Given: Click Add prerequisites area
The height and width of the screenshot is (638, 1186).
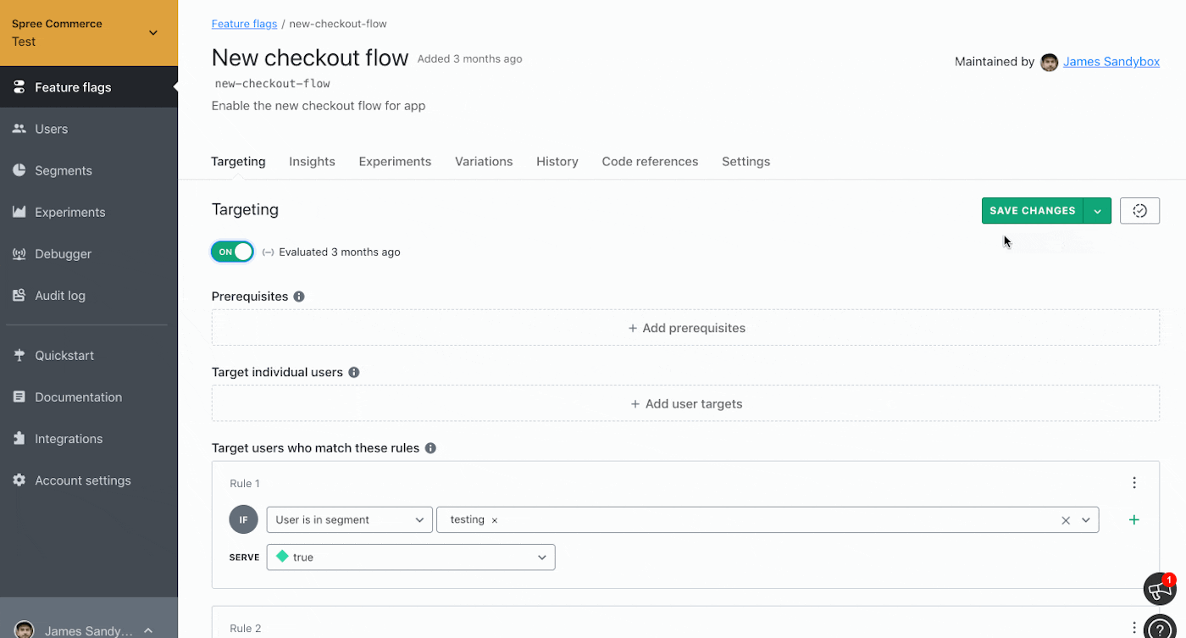Looking at the screenshot, I should [685, 328].
